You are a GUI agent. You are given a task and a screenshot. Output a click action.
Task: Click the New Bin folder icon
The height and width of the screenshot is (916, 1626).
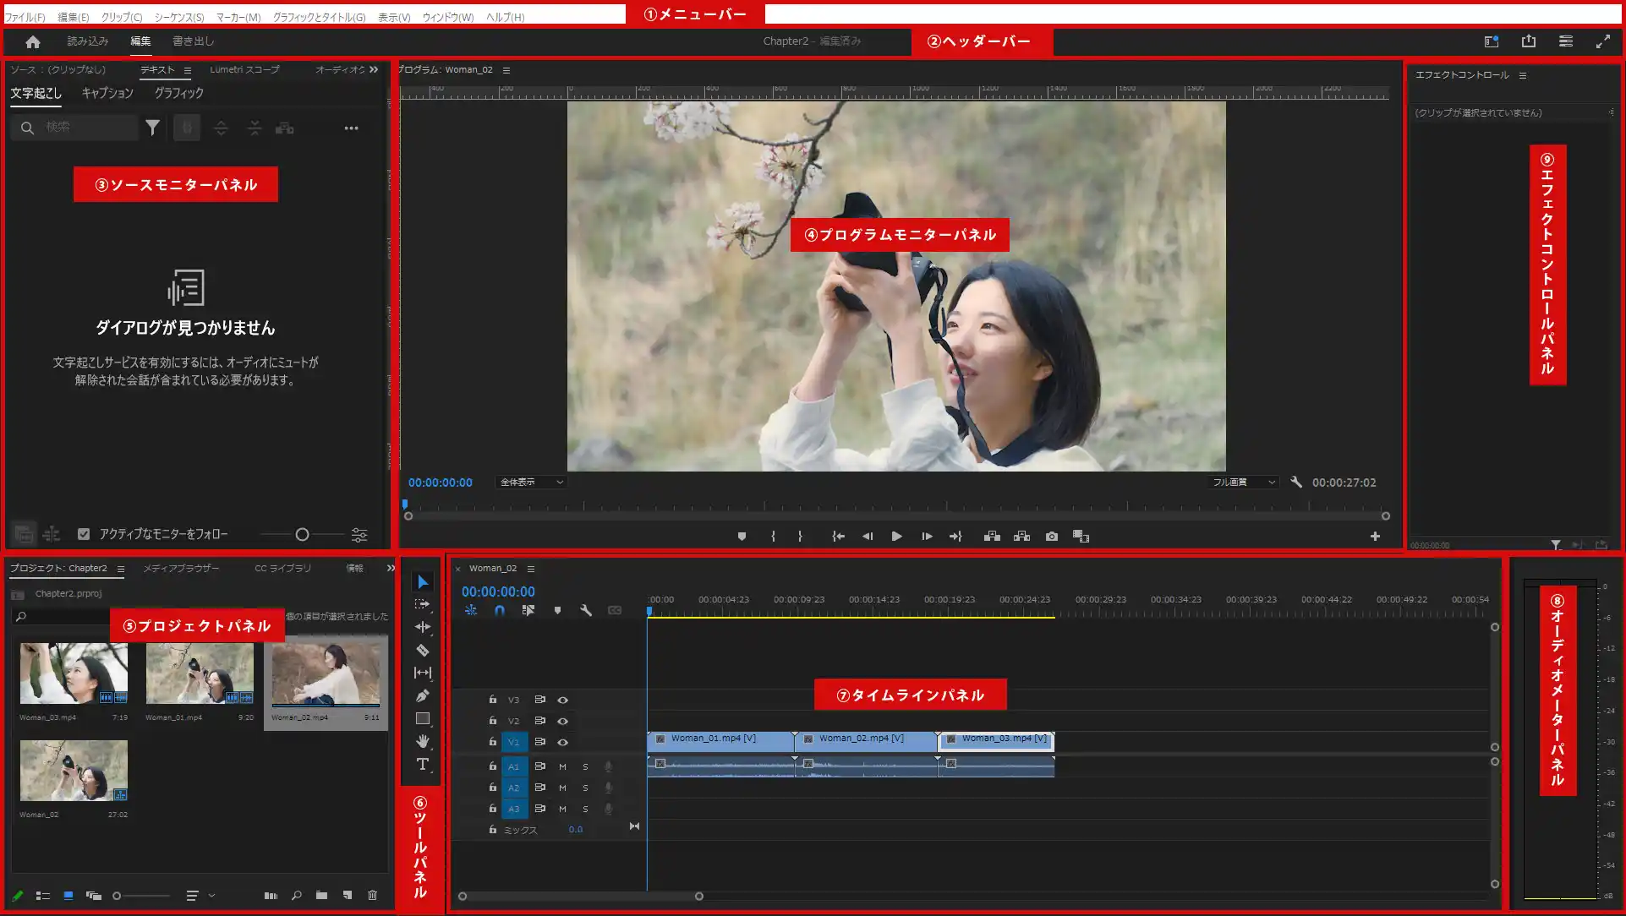pyautogui.click(x=321, y=895)
